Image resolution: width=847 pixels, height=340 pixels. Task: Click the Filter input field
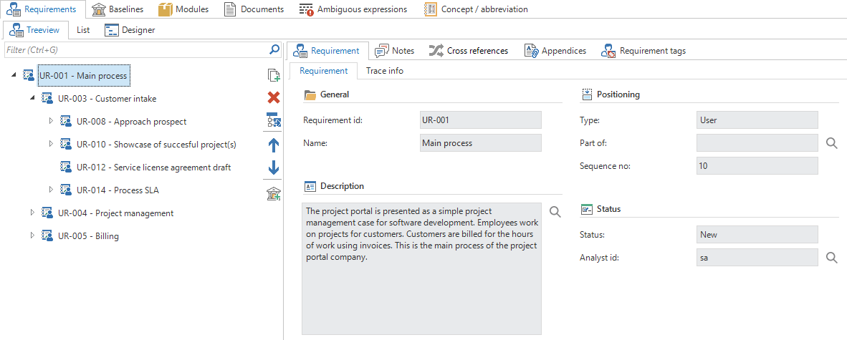pyautogui.click(x=135, y=50)
